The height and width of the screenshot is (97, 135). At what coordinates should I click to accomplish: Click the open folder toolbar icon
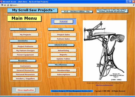click(5, 5)
